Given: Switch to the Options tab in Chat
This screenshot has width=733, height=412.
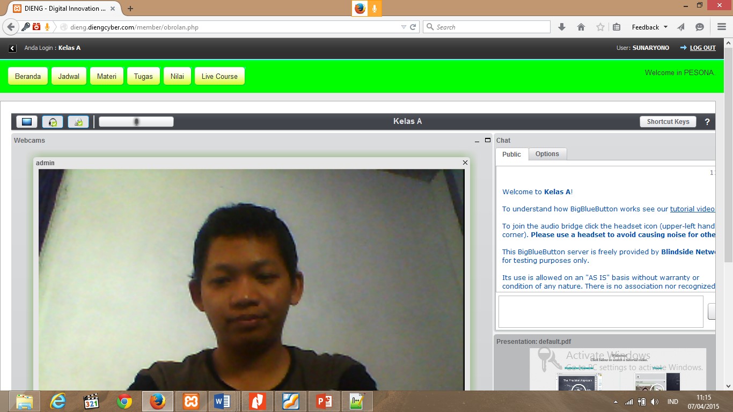Looking at the screenshot, I should [x=547, y=154].
